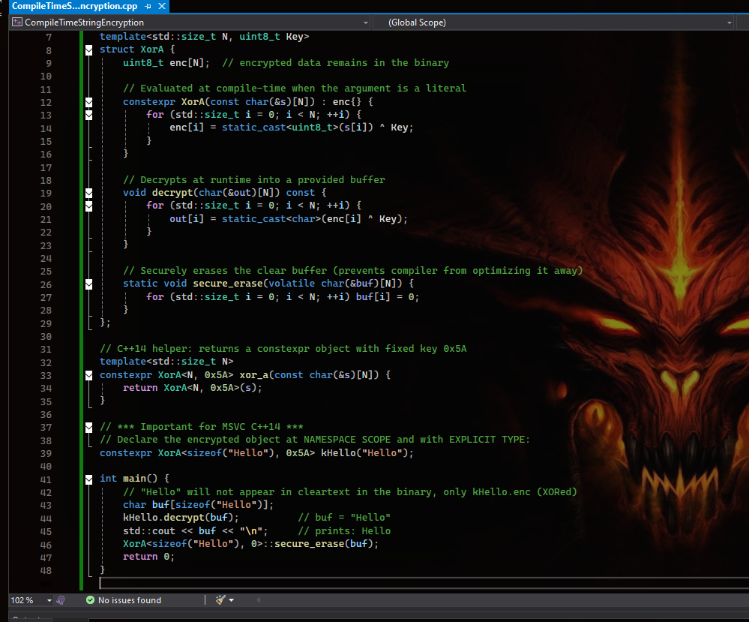Image resolution: width=749 pixels, height=622 pixels.
Task: Collapse the XorA struct via line 8 chevron
Action: (88, 50)
